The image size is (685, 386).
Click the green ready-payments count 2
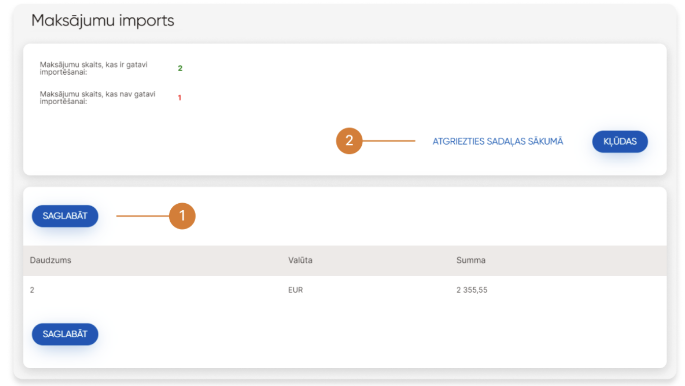180,68
